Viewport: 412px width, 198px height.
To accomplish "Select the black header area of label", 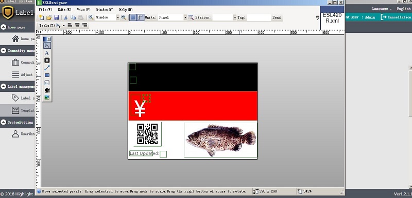I will coord(193,77).
